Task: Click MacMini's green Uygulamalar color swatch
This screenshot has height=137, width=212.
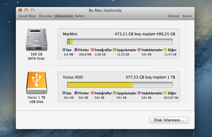Action: [114, 50]
